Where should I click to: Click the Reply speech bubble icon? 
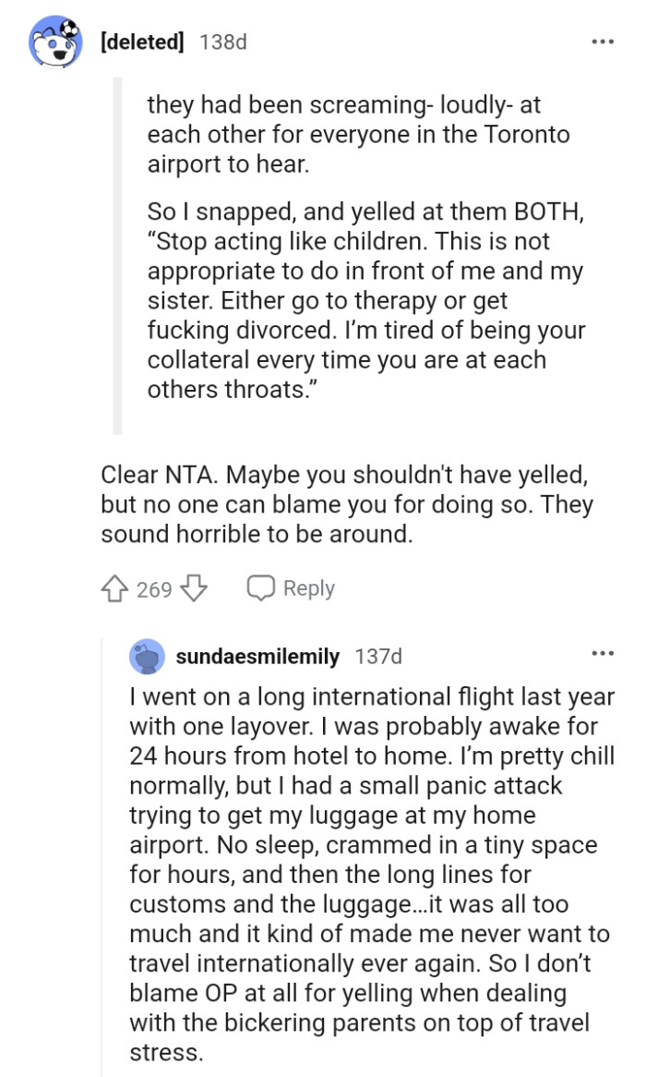262,587
